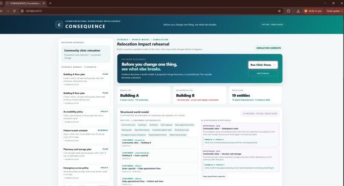Click the SIMULATION COMPLETE status badge
Image resolution: width=344 pixels, height=186 pixels.
click(x=268, y=48)
